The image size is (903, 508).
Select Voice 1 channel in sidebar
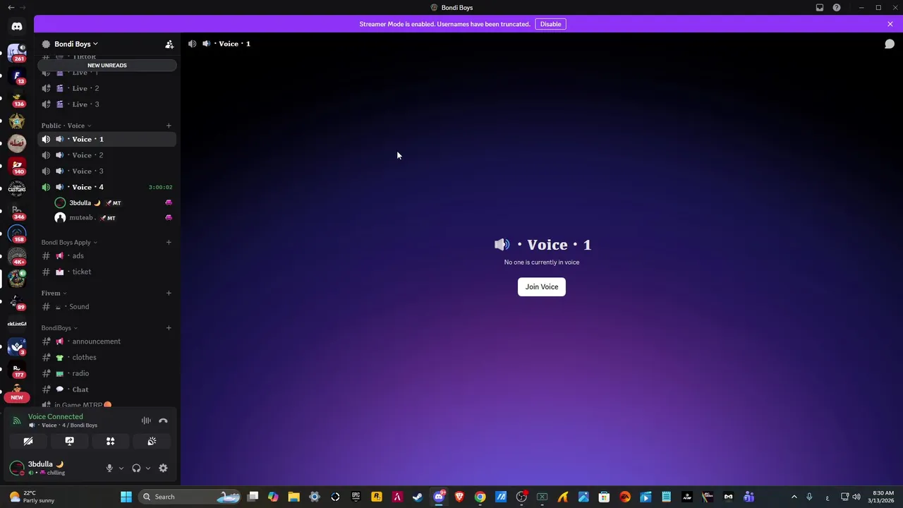[x=107, y=139]
